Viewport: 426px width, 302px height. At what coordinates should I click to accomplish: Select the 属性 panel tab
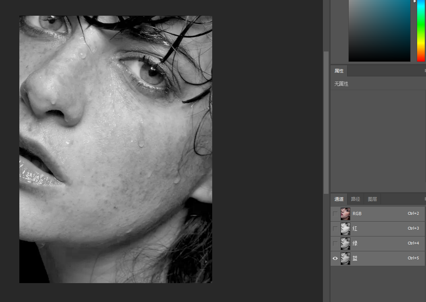click(339, 71)
